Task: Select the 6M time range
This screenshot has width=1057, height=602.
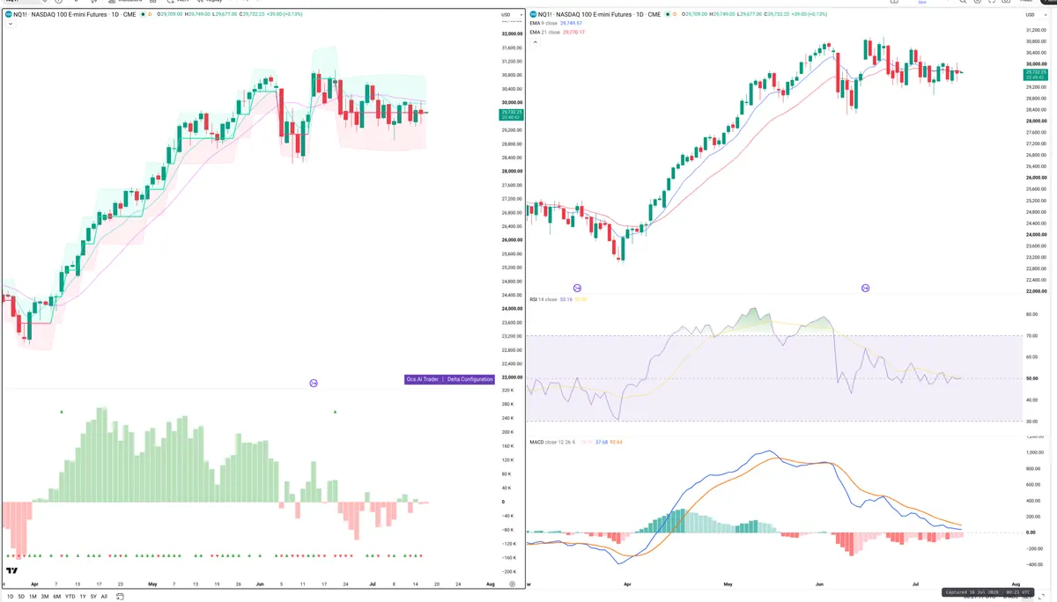Action: 56,596
